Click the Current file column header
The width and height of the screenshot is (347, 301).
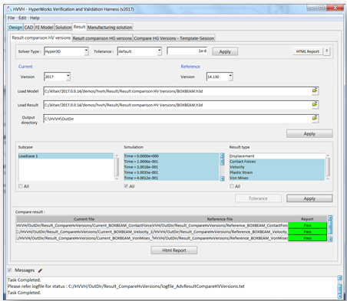[84, 219]
